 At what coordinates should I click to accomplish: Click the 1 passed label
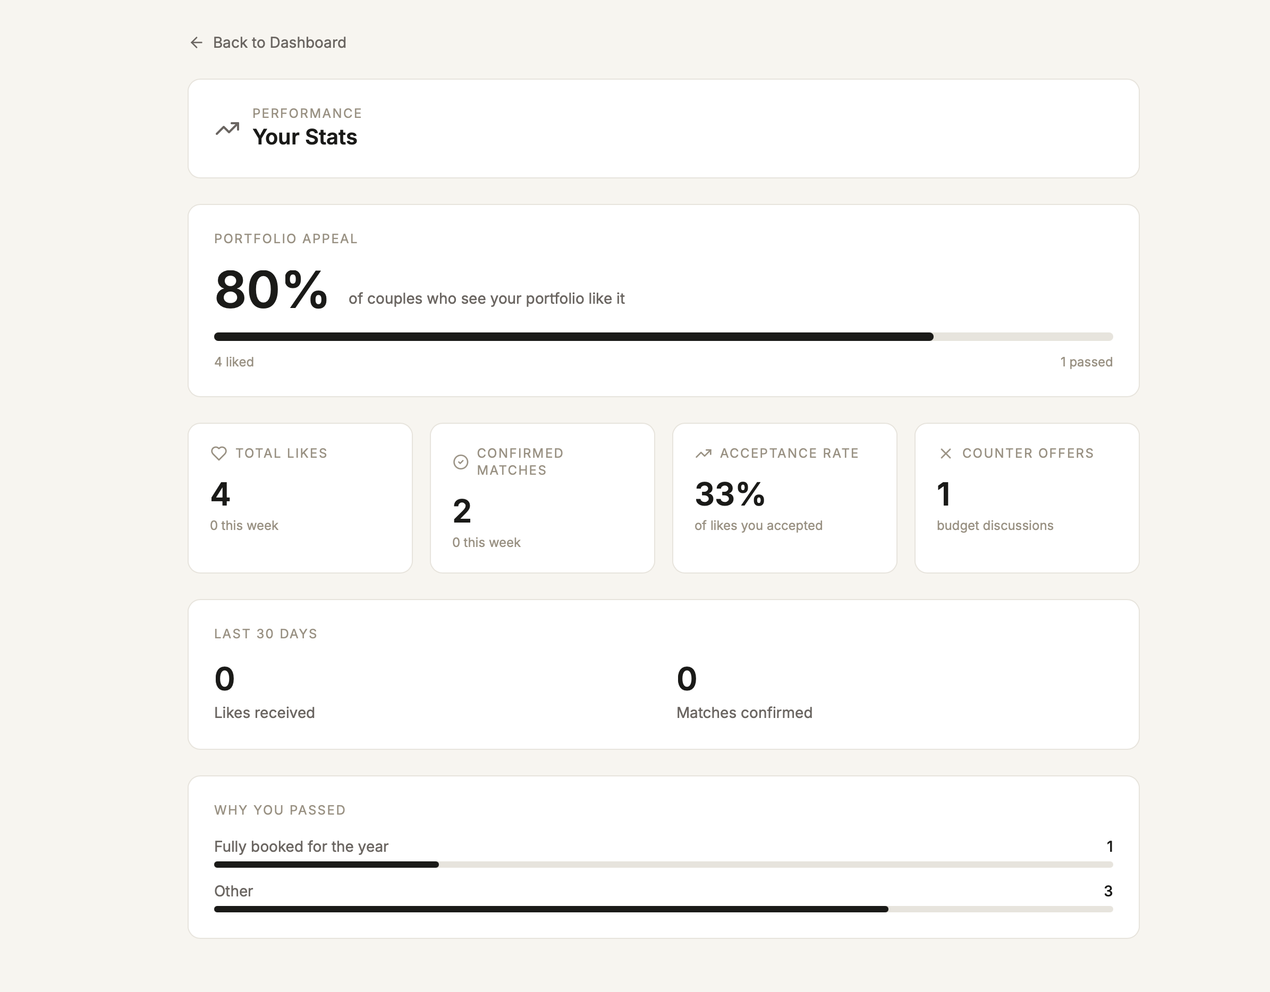(x=1086, y=362)
